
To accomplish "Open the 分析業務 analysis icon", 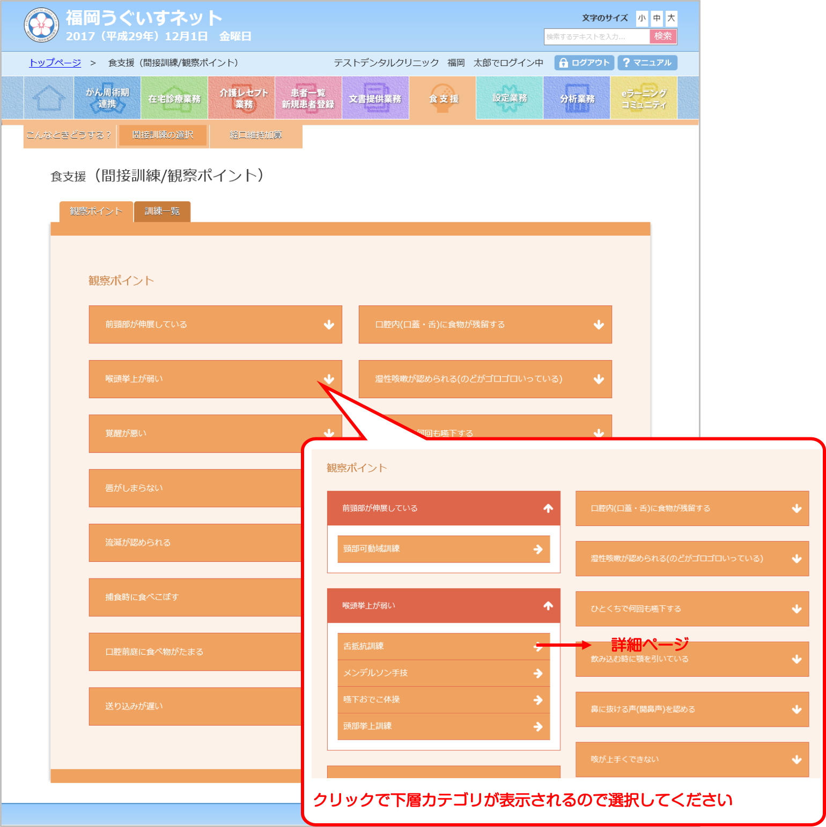I will pyautogui.click(x=577, y=98).
